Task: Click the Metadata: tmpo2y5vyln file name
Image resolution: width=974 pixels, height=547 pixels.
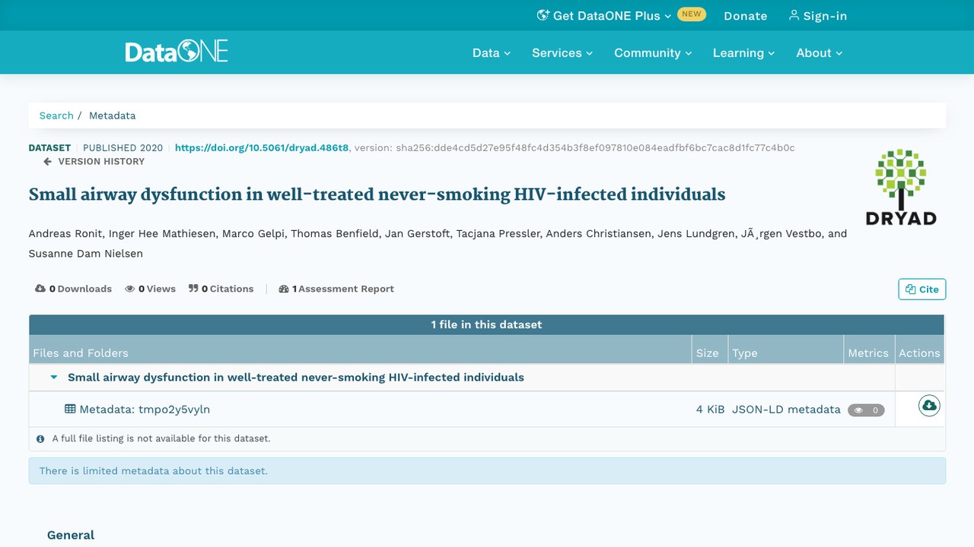Action: [145, 409]
